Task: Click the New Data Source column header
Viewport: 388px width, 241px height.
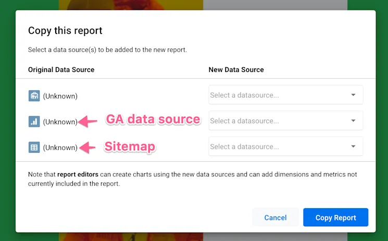Action: tap(236, 70)
